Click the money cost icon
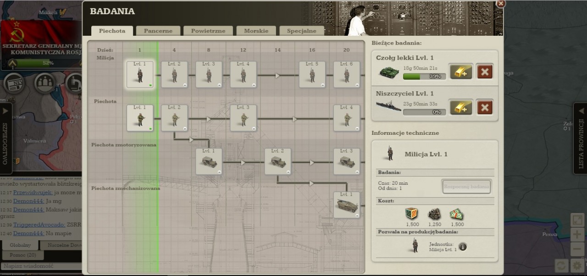 click(456, 214)
